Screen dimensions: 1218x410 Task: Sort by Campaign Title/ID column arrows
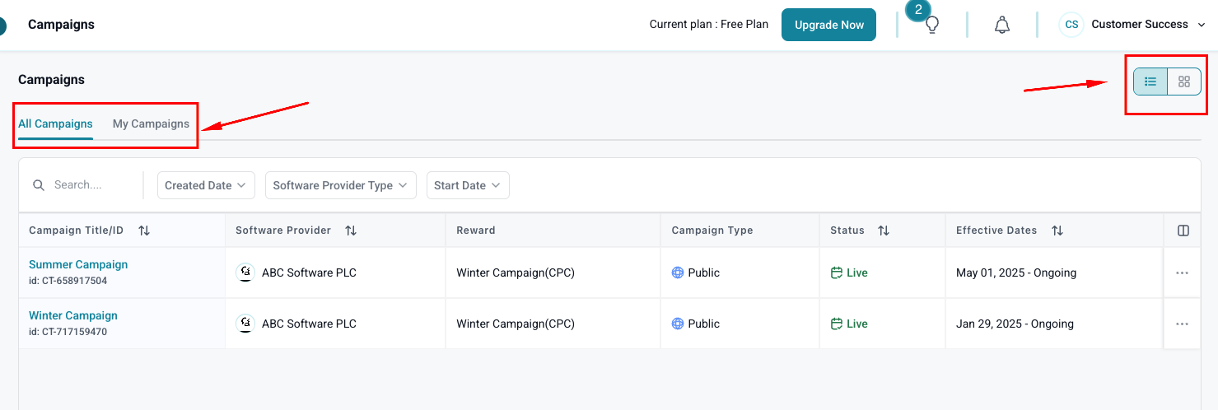tap(144, 231)
